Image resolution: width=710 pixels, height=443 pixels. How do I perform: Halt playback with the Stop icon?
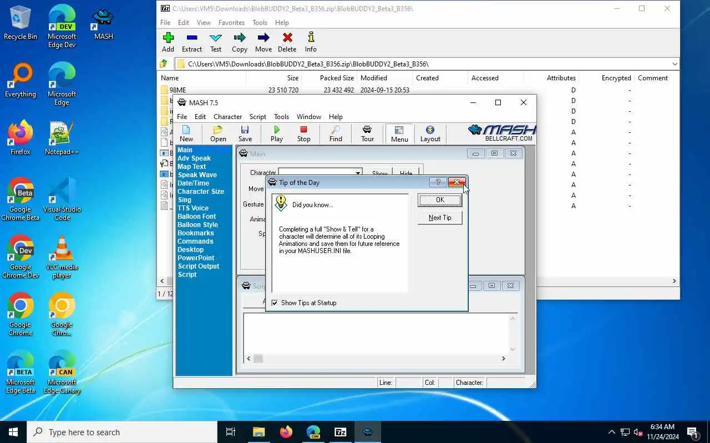(304, 133)
